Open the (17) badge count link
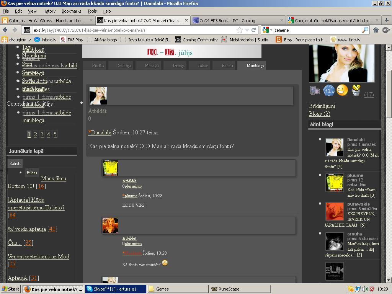This screenshot has height=294, width=392. point(369,95)
